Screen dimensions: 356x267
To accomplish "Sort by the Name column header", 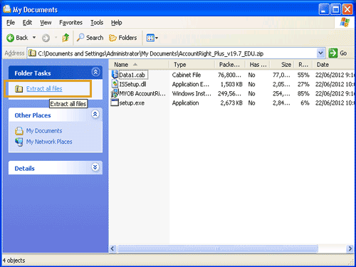I will coord(139,65).
